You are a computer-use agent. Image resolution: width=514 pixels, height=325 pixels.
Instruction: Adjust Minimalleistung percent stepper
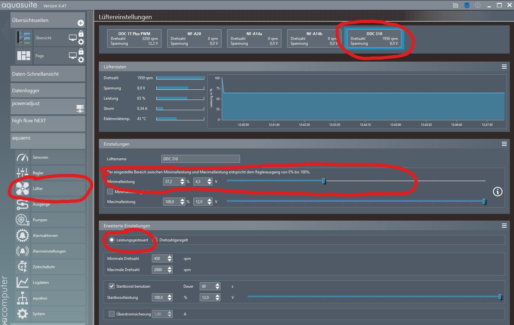point(182,182)
